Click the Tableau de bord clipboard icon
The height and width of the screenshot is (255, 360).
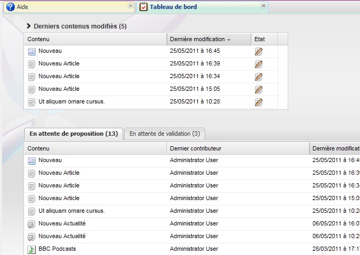[144, 7]
